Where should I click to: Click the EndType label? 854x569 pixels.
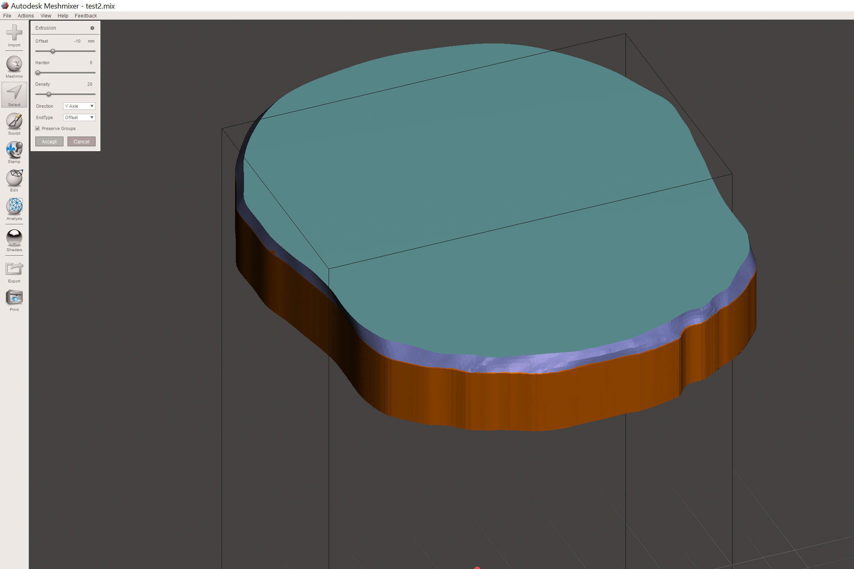(44, 117)
